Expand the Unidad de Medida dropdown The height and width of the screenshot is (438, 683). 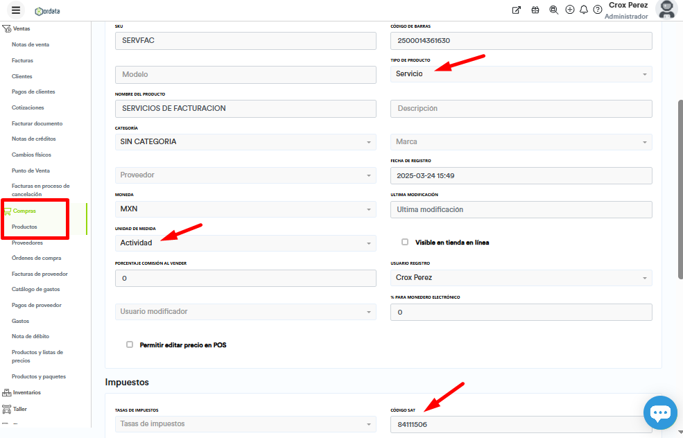245,243
